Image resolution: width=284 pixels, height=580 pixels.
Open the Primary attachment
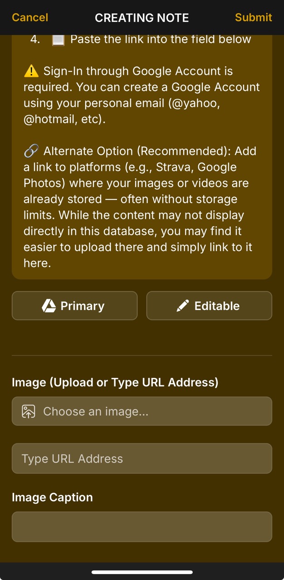[x=74, y=306]
